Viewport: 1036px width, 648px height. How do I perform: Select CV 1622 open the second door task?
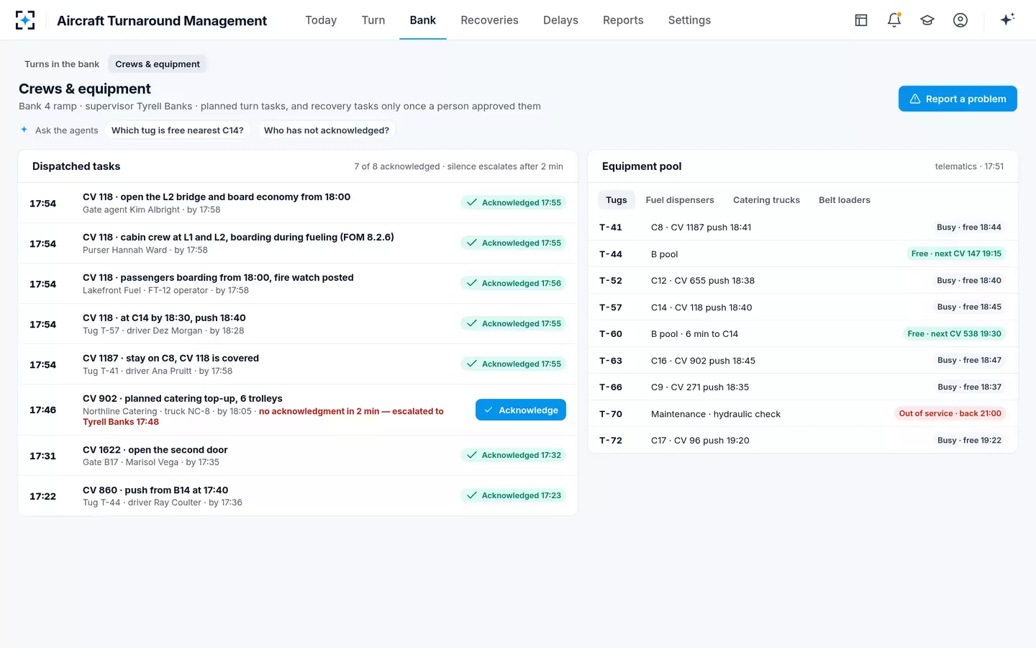pos(298,456)
